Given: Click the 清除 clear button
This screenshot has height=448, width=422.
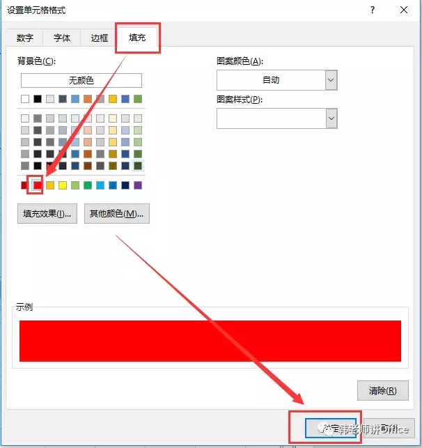Looking at the screenshot, I should click(x=383, y=391).
